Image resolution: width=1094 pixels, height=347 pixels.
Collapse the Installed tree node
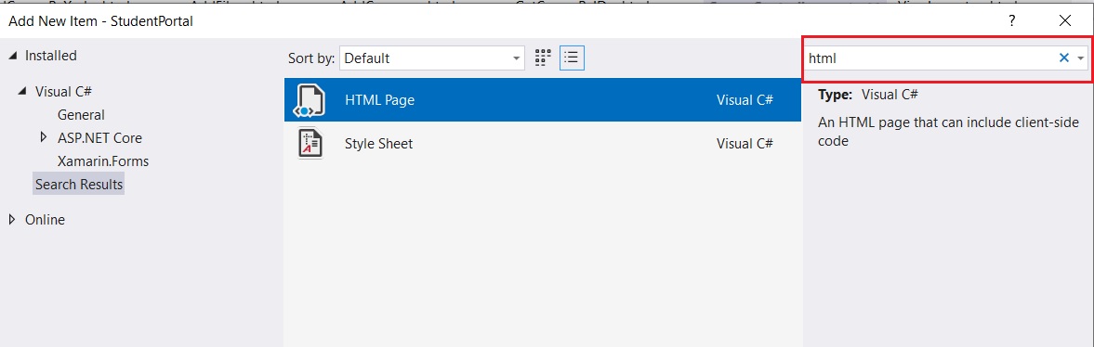click(14, 56)
